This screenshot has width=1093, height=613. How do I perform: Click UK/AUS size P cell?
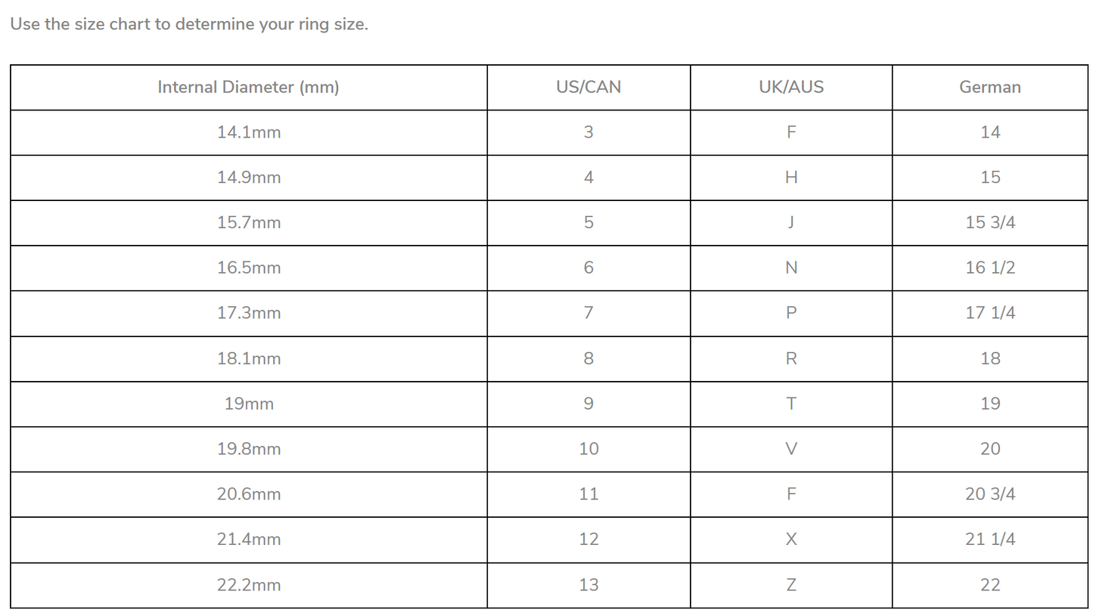(790, 313)
